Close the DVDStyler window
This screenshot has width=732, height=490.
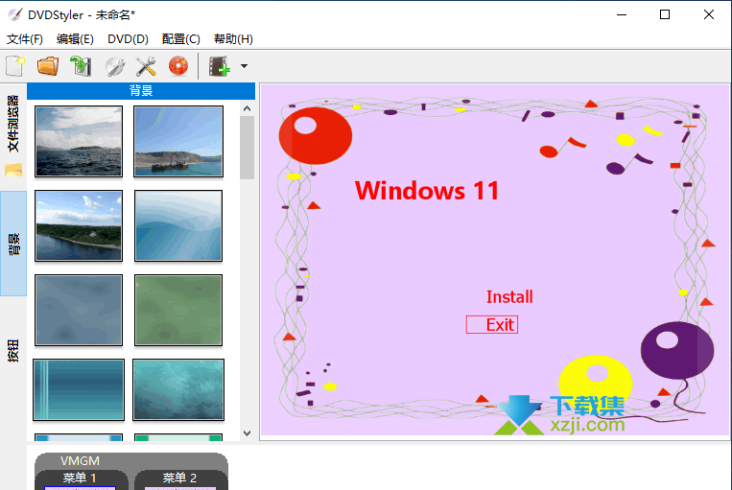click(709, 15)
